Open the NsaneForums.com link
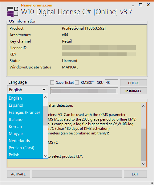This screenshot has height=185, width=154. [x=37, y=5]
